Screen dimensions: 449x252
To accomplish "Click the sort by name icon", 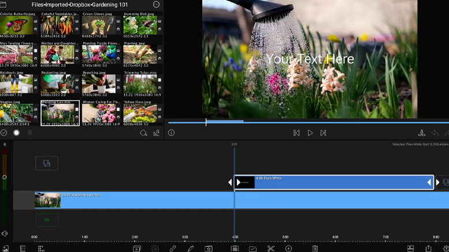I will pyautogui.click(x=157, y=133).
